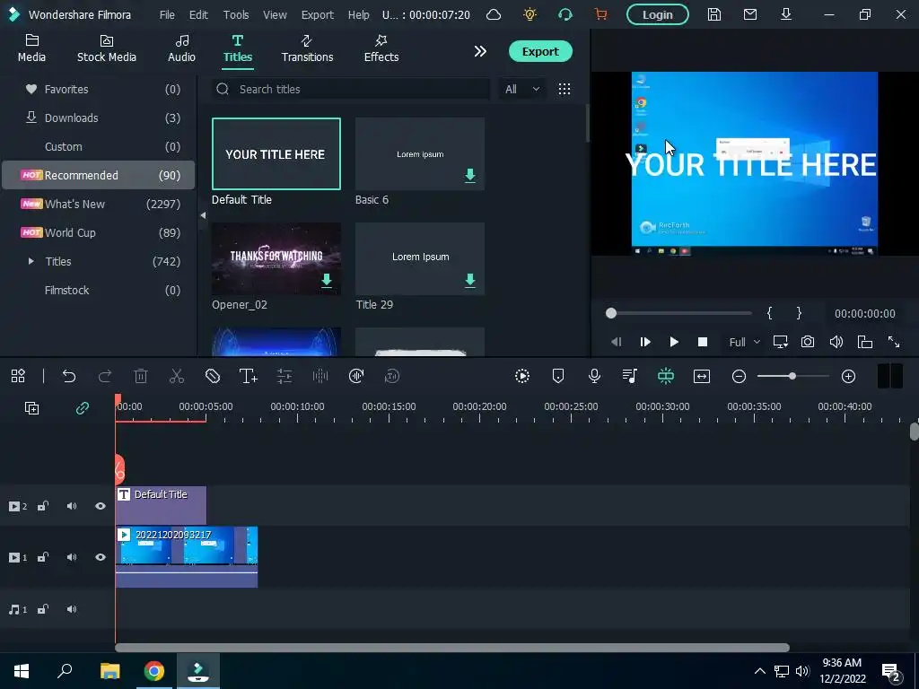Take a snapshot with camera icon
The image size is (919, 689).
[x=808, y=342]
